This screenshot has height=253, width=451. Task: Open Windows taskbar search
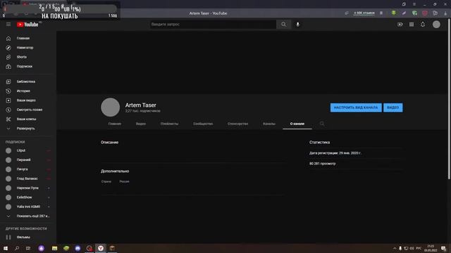click(17, 248)
